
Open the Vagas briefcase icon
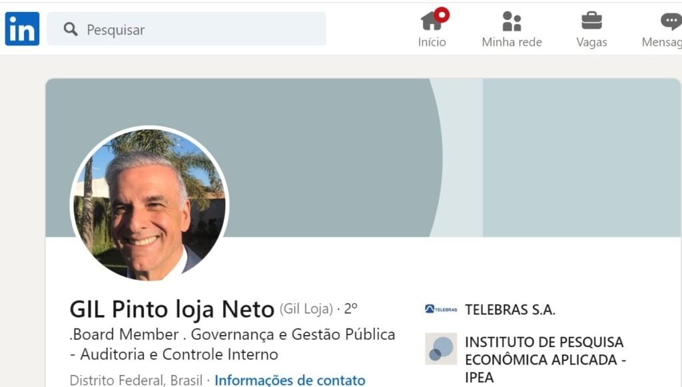(591, 21)
